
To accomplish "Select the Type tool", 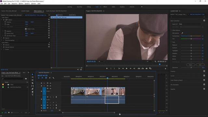I will (32, 95).
